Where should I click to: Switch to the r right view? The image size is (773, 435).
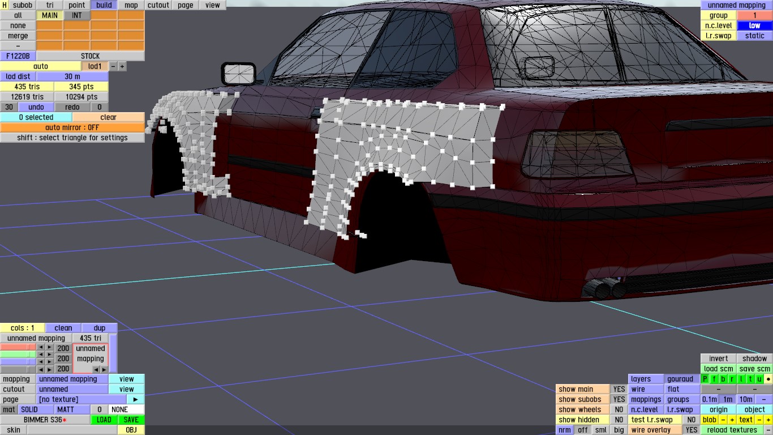coord(732,379)
